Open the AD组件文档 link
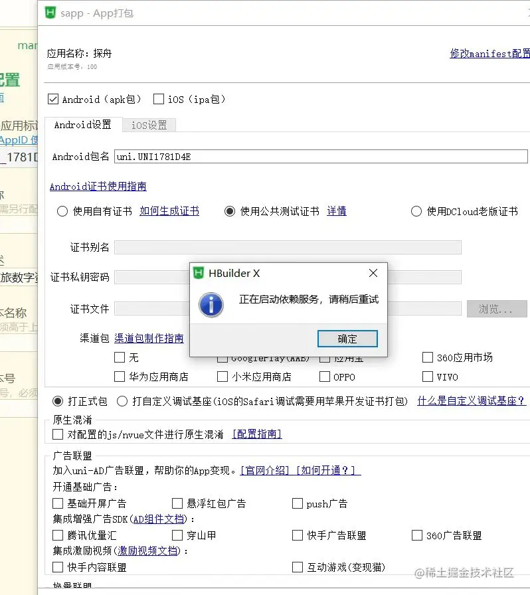This screenshot has width=530, height=595. pyautogui.click(x=159, y=519)
